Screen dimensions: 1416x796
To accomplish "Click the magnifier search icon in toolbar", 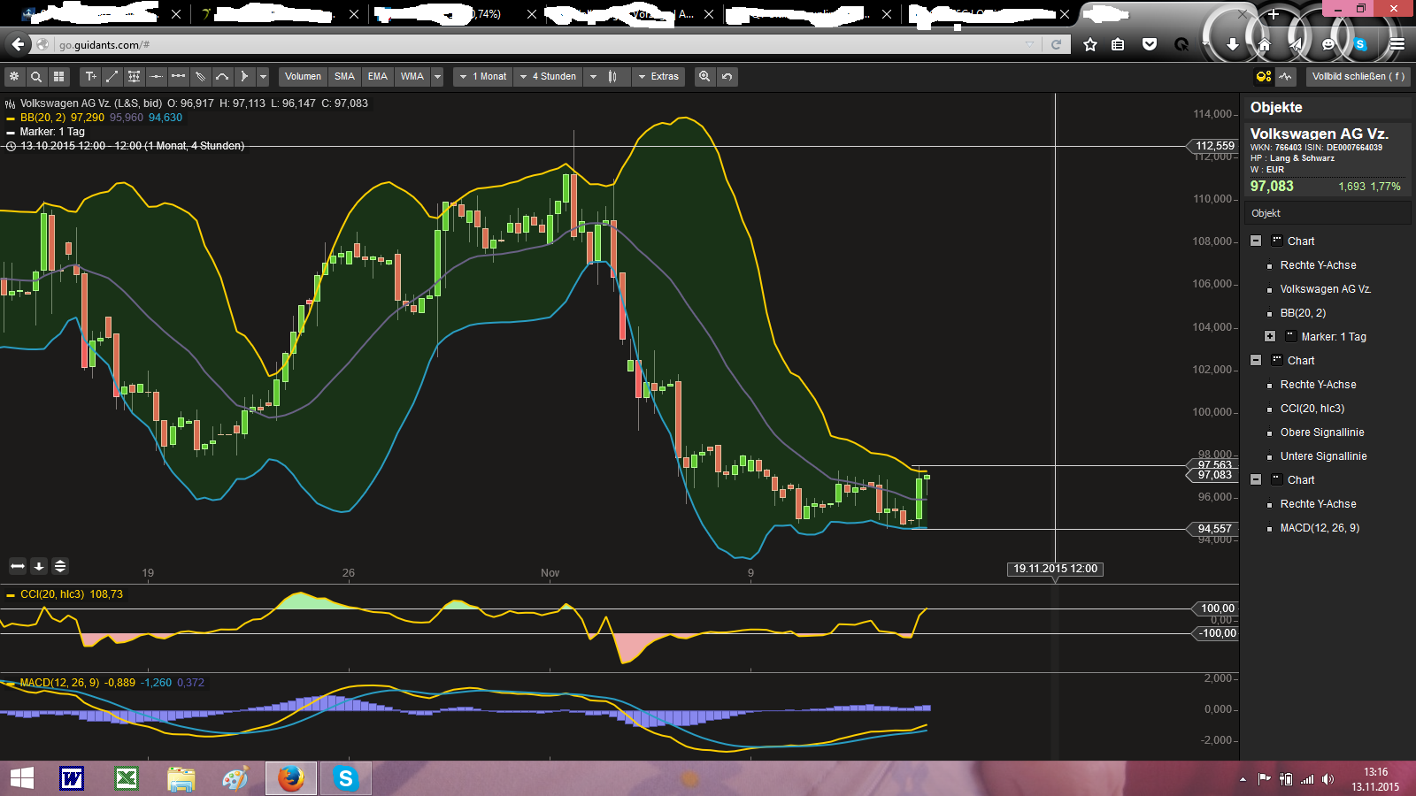I will pyautogui.click(x=36, y=77).
